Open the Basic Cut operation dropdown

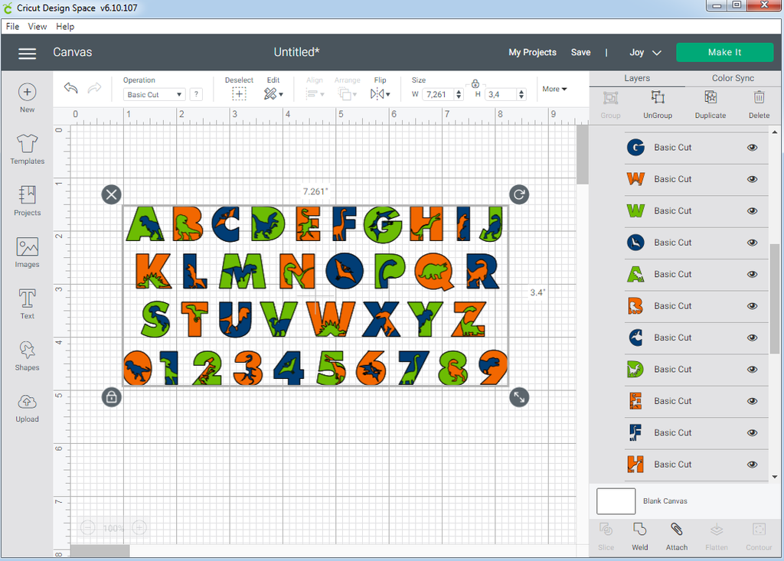point(153,93)
